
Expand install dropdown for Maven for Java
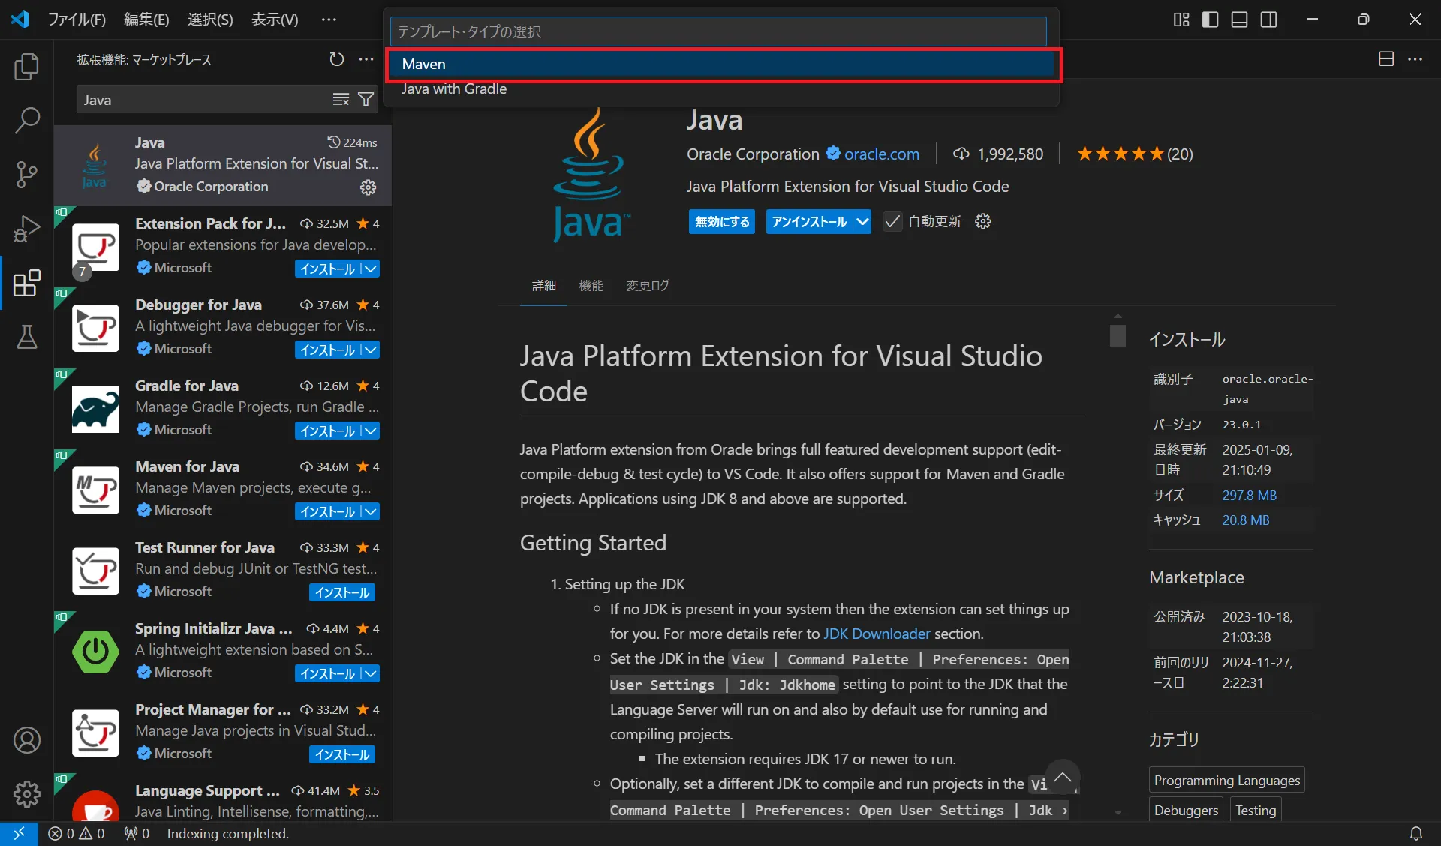[x=370, y=511]
